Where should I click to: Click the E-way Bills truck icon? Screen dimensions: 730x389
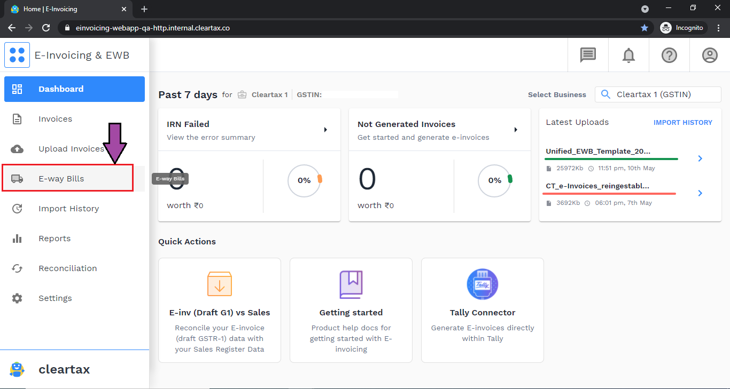pos(17,179)
